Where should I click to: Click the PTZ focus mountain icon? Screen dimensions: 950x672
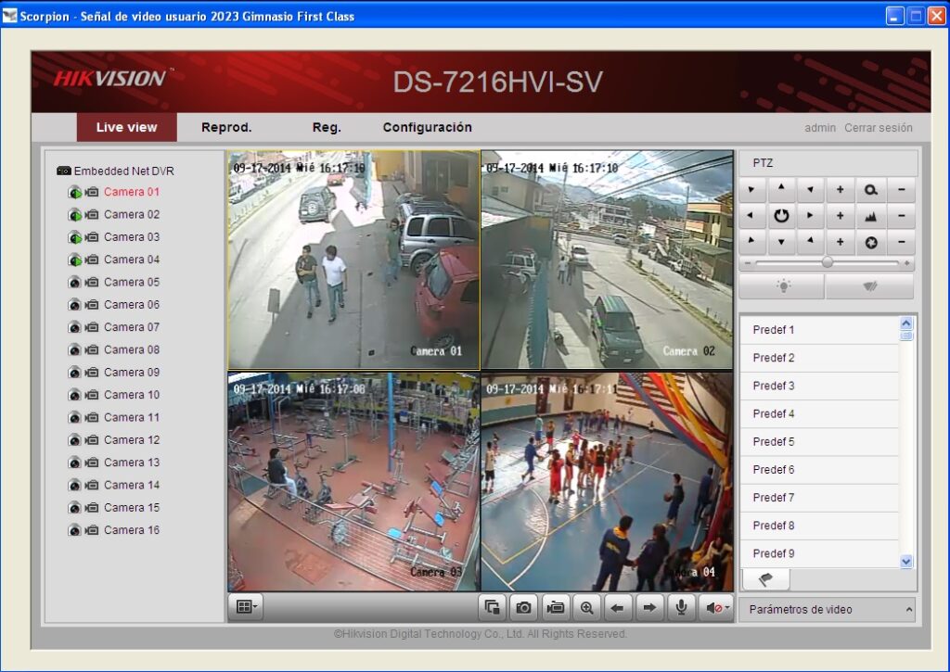point(870,216)
